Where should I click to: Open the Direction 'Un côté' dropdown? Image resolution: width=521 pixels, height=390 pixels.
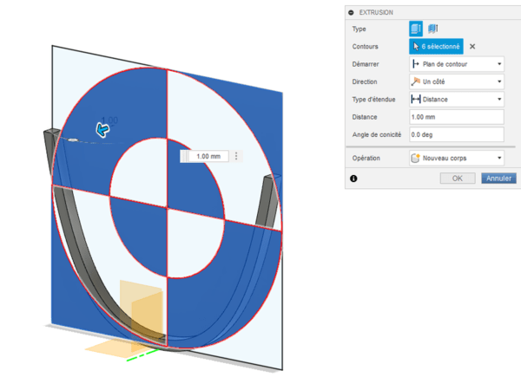456,81
